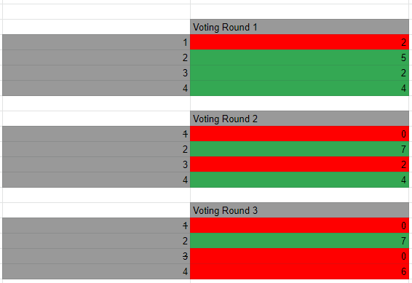412x283 pixels.
Task: Select the Voting Round 2 header cell
Action: pyautogui.click(x=300, y=119)
